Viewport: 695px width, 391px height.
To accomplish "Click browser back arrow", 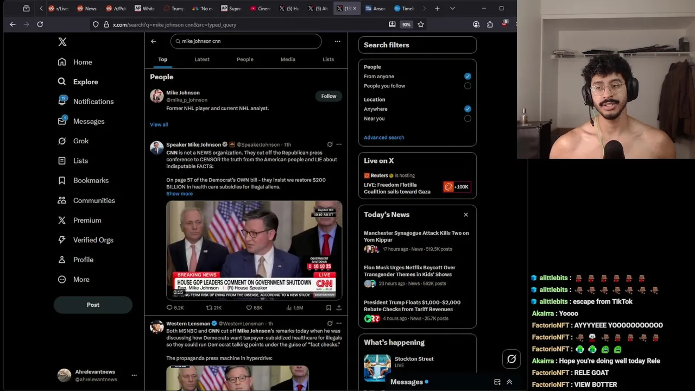I will (12, 24).
